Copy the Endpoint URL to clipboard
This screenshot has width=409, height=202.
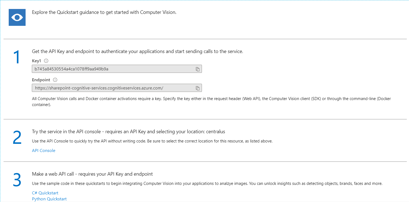pyautogui.click(x=198, y=88)
